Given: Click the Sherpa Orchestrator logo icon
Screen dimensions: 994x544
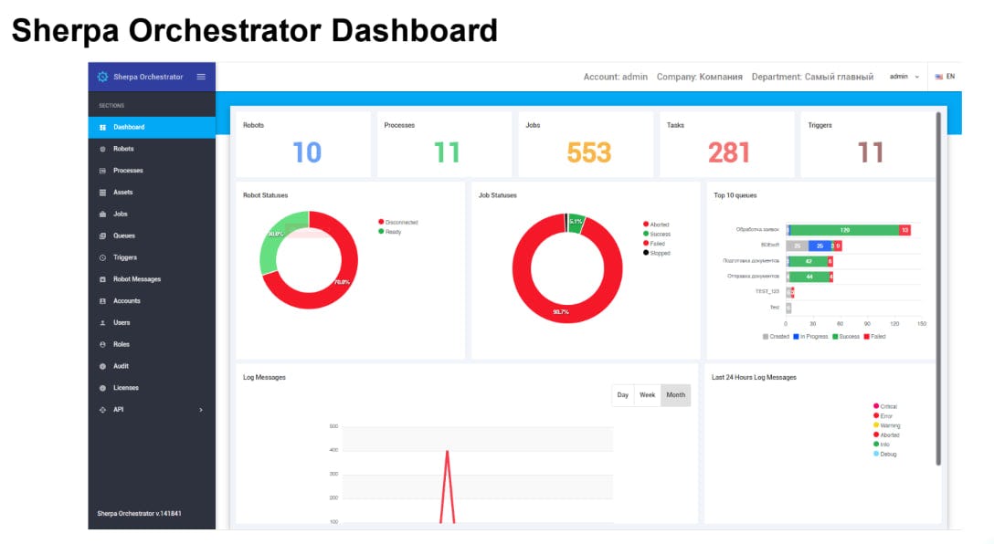Looking at the screenshot, I should point(101,77).
